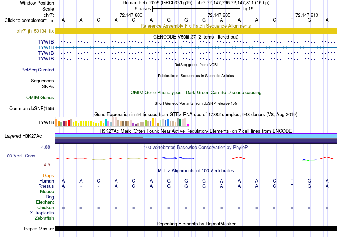Viewport: 337px width, 237px height.
Task: Select the Dog species row label
Action: coord(50,197)
